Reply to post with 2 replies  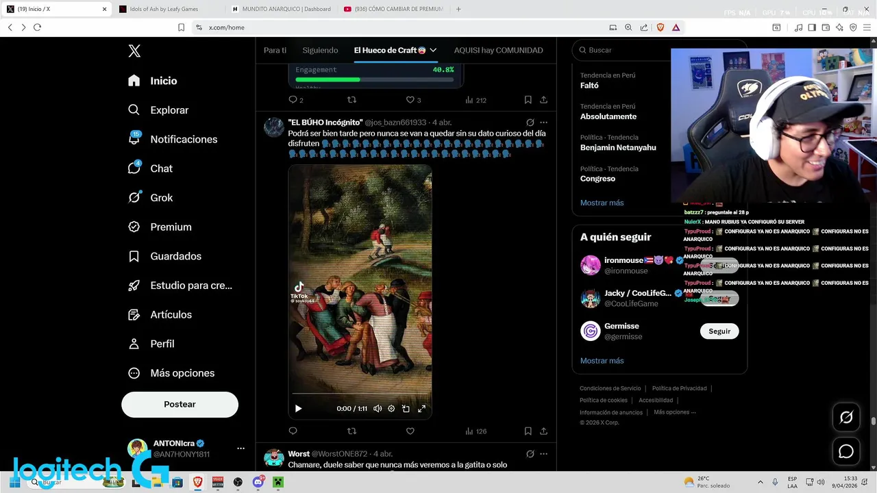pos(295,100)
